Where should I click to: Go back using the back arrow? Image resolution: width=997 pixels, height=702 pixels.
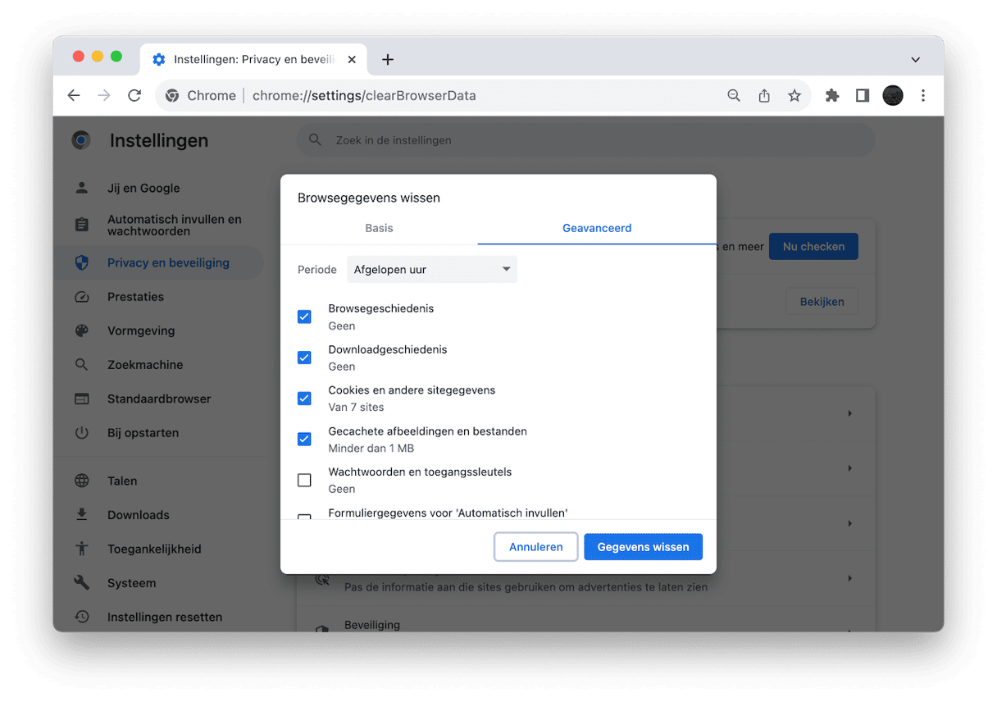74,96
